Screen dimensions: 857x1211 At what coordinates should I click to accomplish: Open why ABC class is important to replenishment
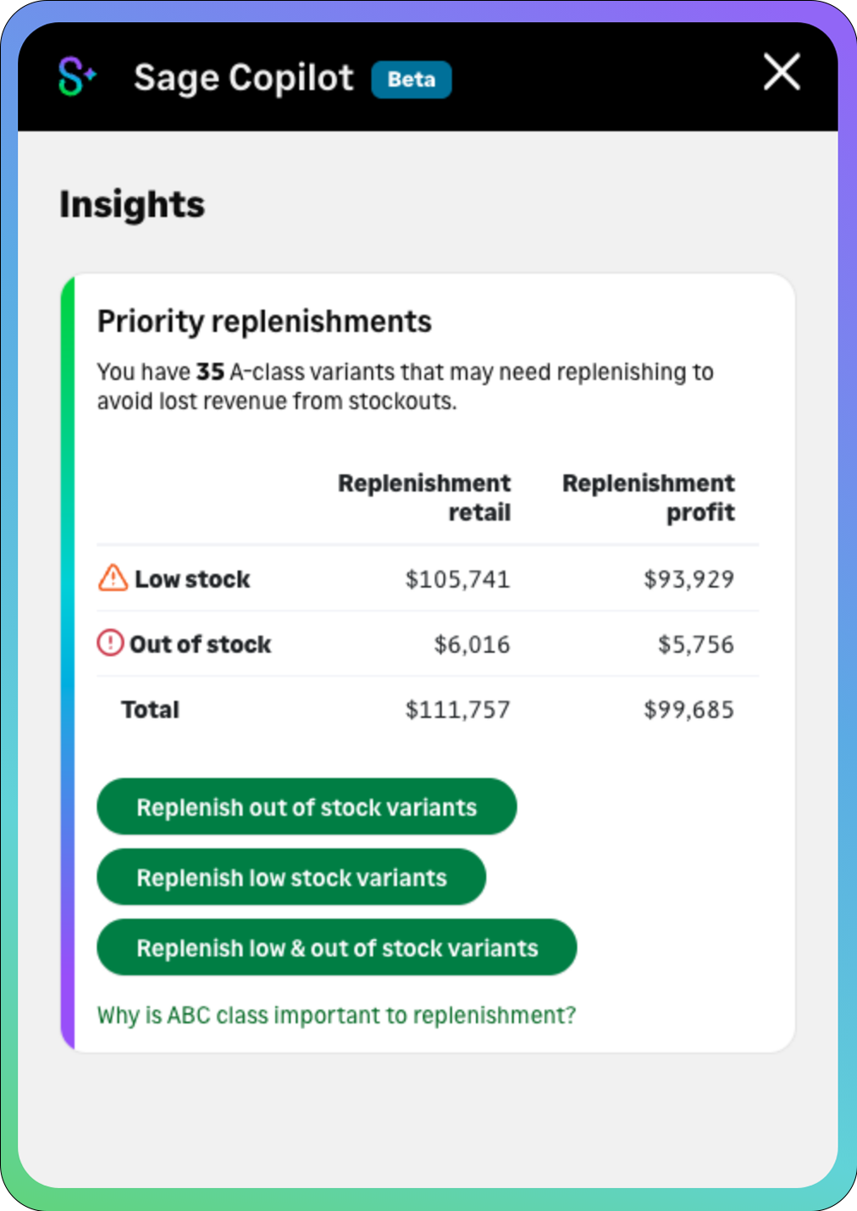click(x=336, y=1015)
